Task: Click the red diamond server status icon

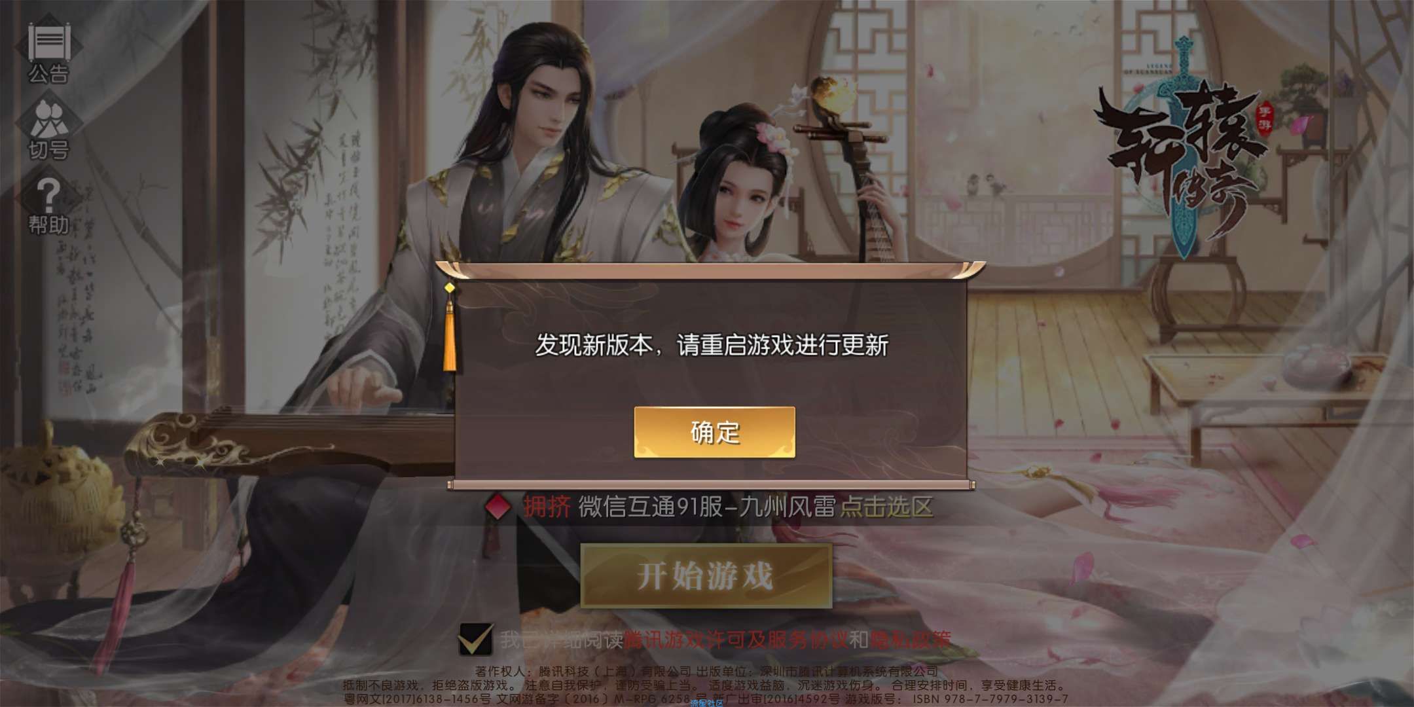Action: coord(498,507)
